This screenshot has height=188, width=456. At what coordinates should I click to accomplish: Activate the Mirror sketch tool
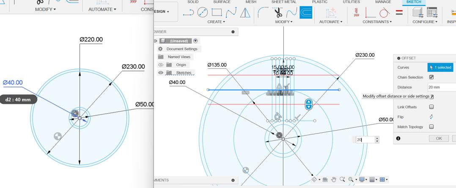tap(245, 13)
